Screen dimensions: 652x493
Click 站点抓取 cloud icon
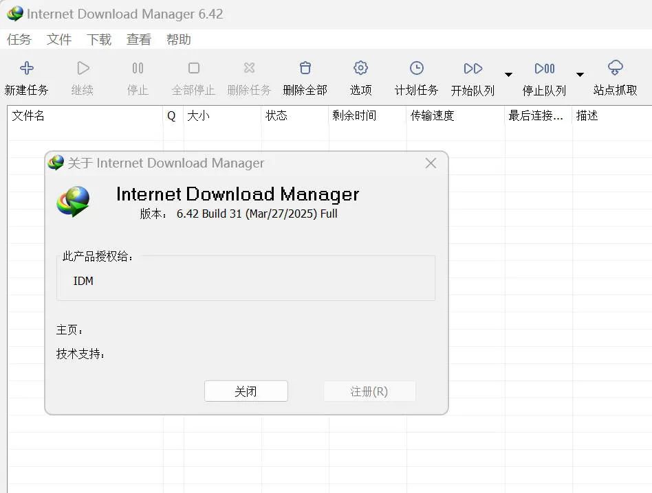tap(616, 67)
